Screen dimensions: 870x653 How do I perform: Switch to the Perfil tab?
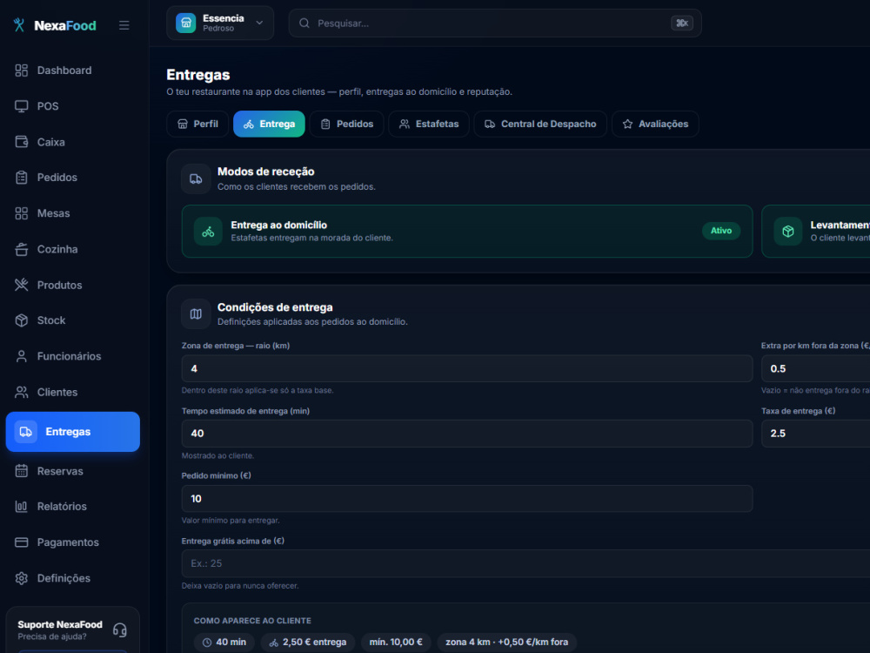(197, 124)
